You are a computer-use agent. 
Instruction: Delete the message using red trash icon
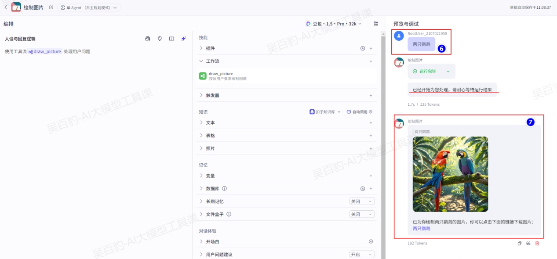click(x=537, y=243)
